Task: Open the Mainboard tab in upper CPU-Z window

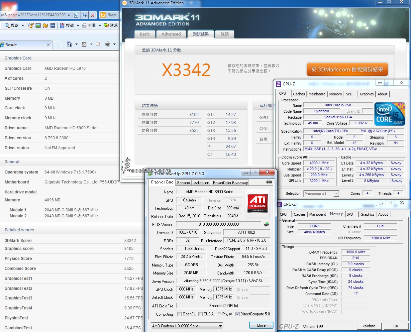Action: (317, 94)
